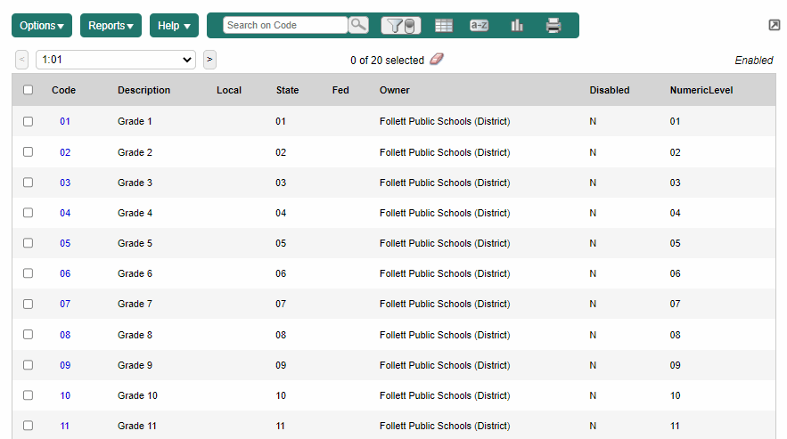Open the Reports menu
787x439 pixels.
coord(111,26)
